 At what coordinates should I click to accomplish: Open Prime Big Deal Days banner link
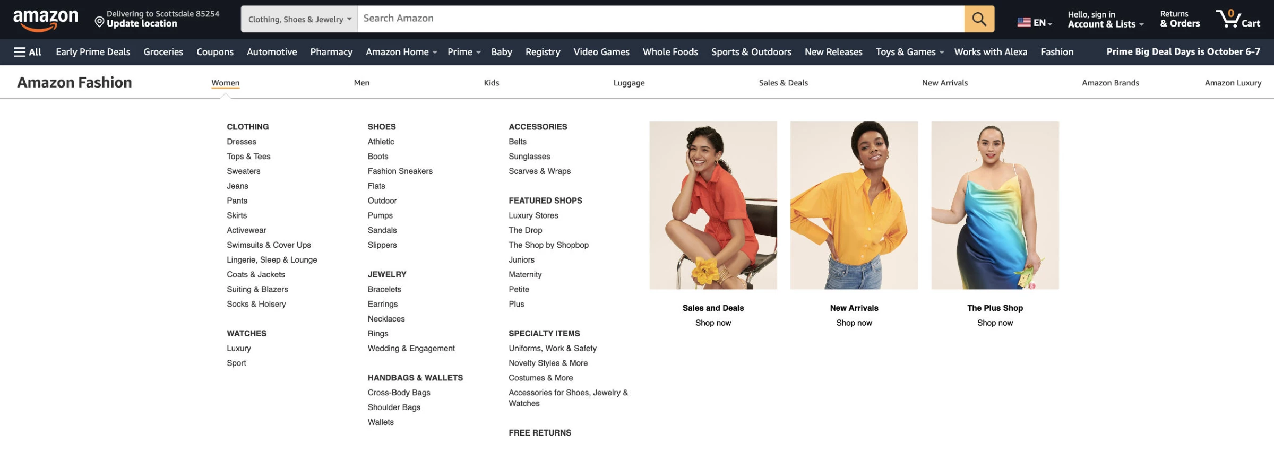[x=1183, y=52]
